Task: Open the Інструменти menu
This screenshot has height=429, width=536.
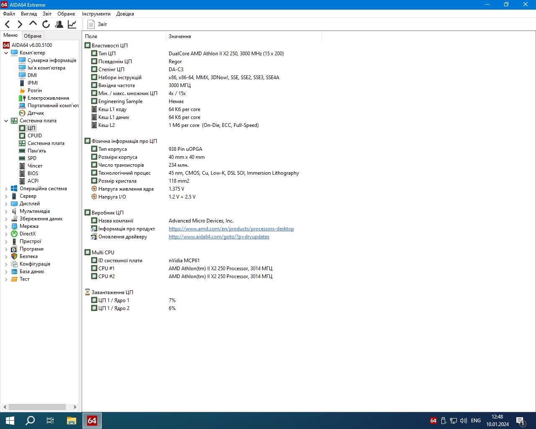Action: pos(96,14)
